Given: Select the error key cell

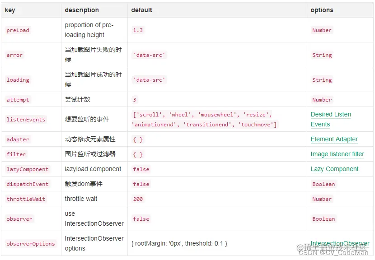Looking at the screenshot, I should [x=14, y=55].
